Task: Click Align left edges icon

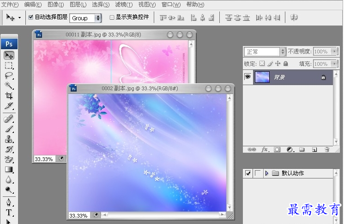Action: pyautogui.click(x=193, y=17)
